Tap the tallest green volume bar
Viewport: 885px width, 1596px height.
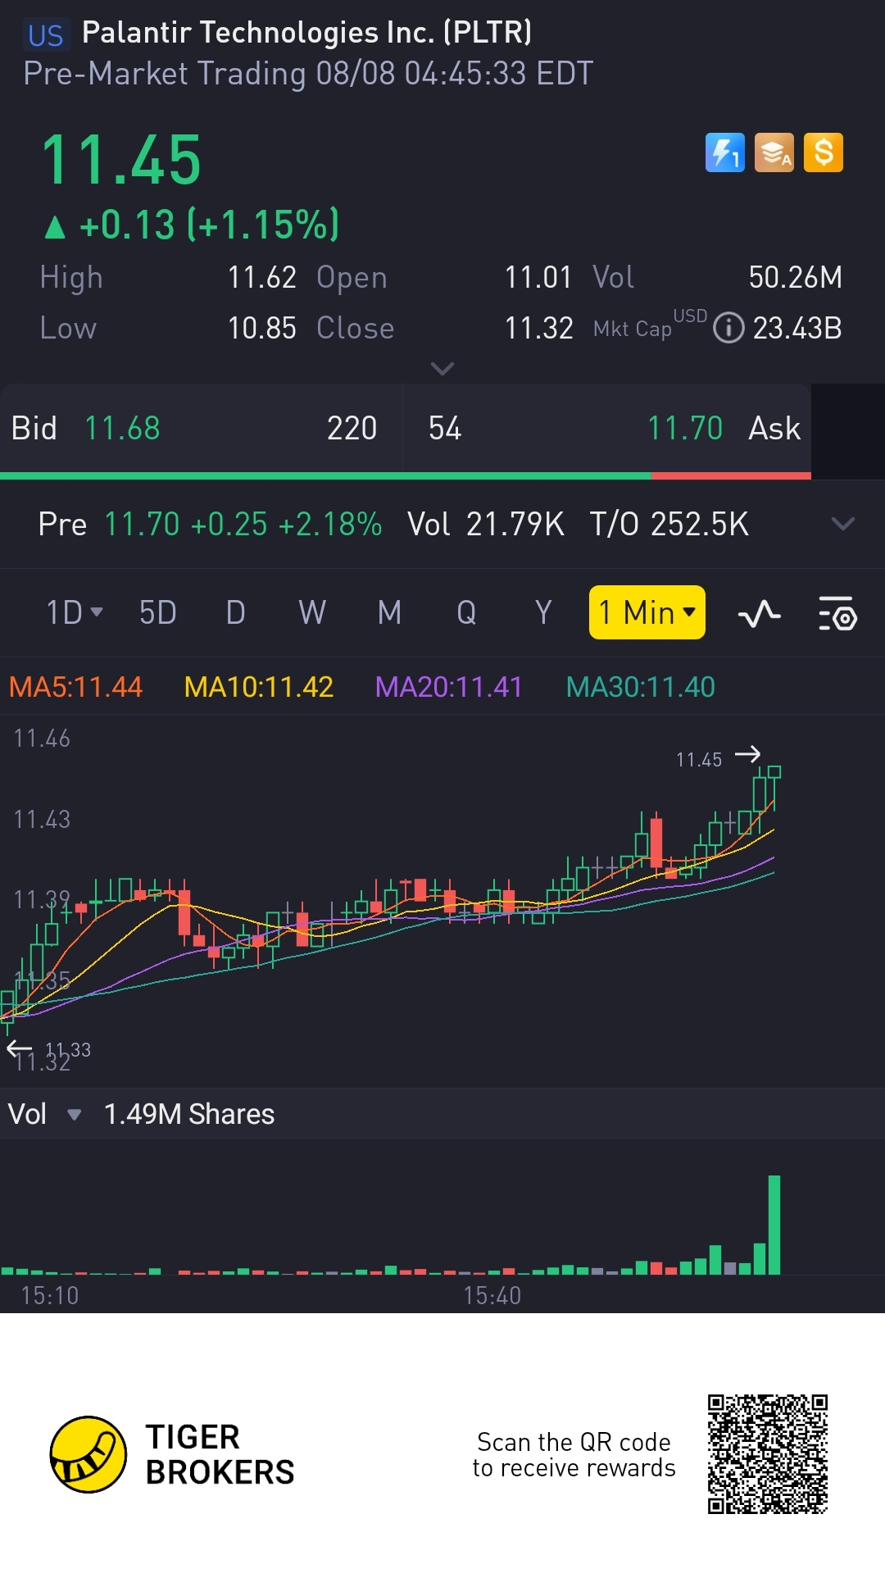coord(774,1225)
